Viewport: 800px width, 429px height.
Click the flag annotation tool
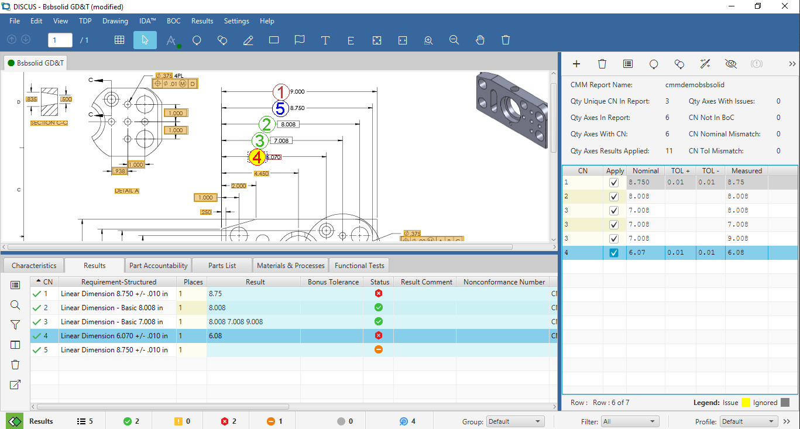point(300,40)
